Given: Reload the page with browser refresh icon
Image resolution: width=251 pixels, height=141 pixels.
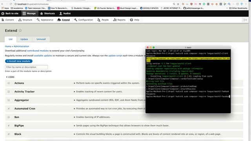Looking at the screenshot, I should pos(11,4).
